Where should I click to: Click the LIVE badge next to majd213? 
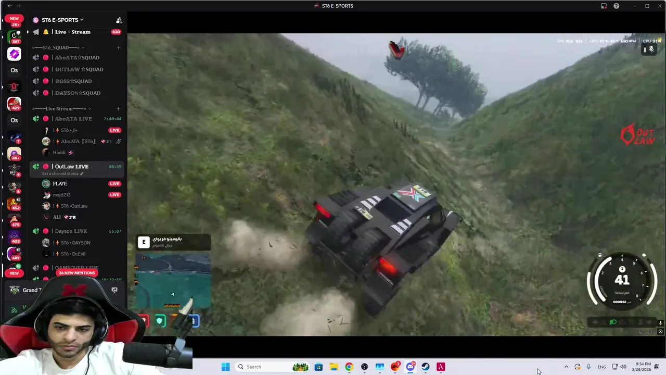[x=114, y=195]
